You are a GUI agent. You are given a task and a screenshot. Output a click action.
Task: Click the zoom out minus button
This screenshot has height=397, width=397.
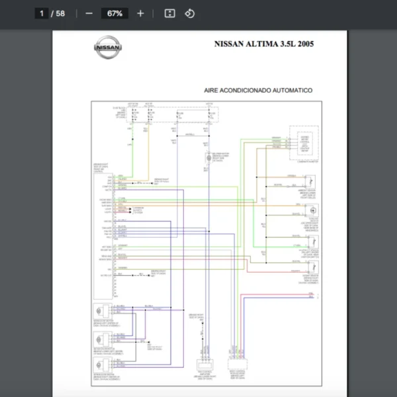(89, 13)
